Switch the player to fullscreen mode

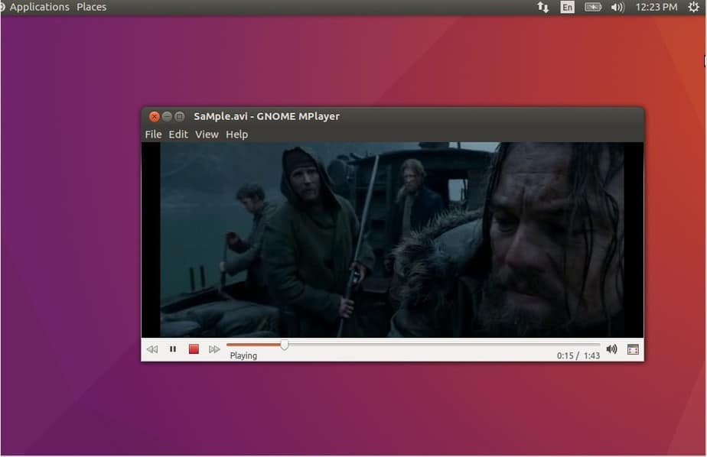pyautogui.click(x=633, y=349)
